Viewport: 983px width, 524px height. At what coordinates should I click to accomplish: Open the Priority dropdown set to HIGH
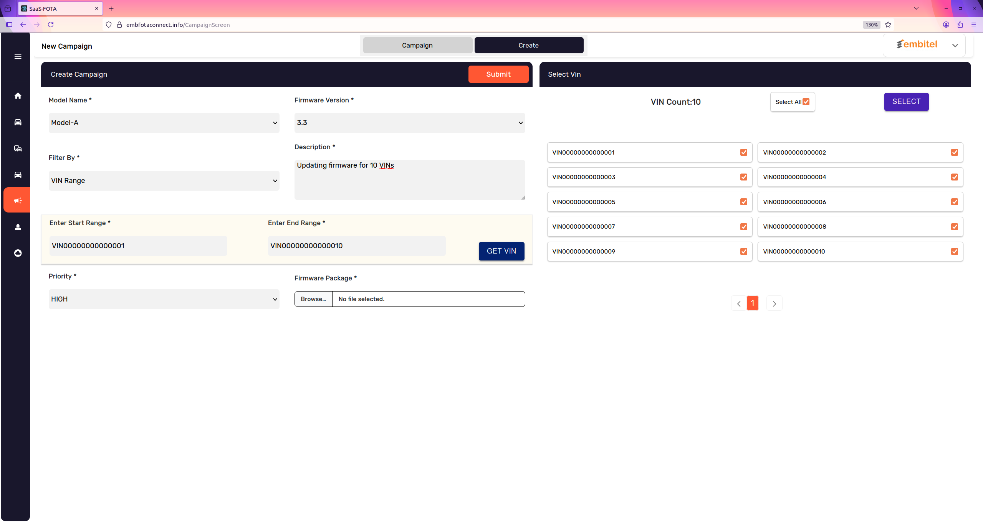(164, 299)
